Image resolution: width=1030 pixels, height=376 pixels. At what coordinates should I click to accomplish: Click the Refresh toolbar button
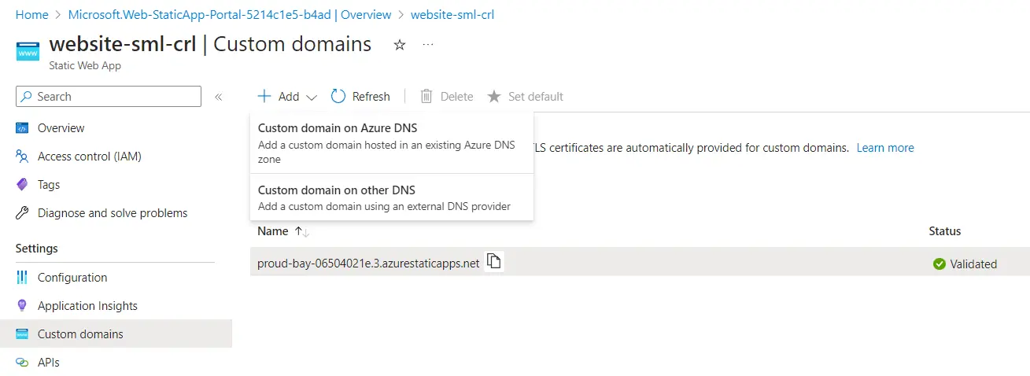pos(361,97)
